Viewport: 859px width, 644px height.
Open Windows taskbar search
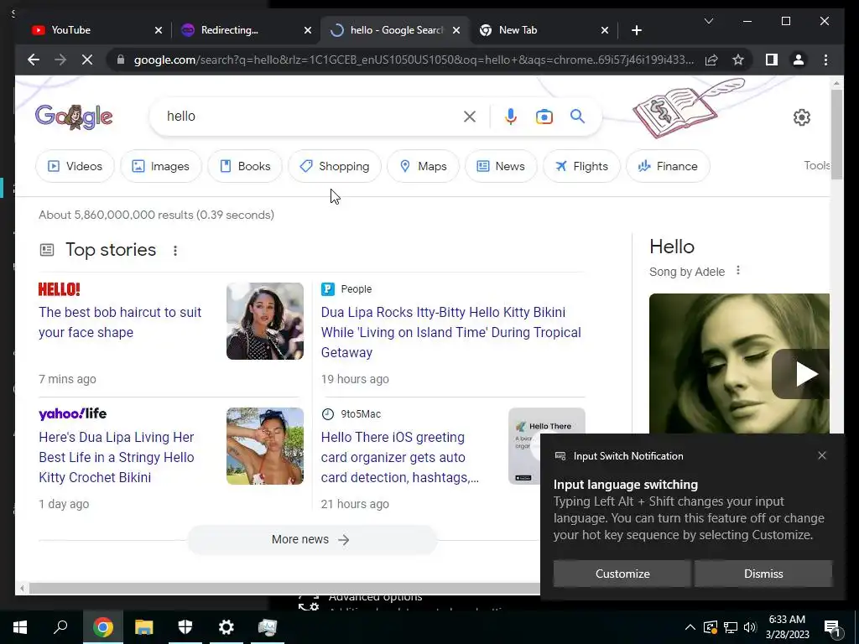coord(60,627)
